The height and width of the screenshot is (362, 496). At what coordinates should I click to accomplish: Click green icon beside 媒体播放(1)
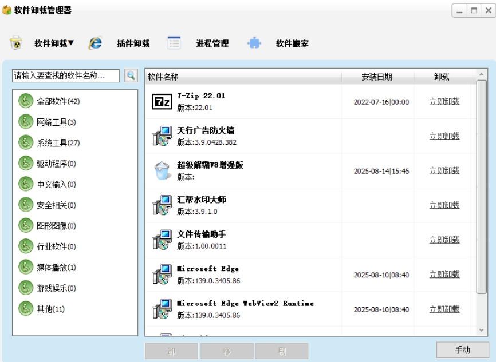tap(26, 267)
